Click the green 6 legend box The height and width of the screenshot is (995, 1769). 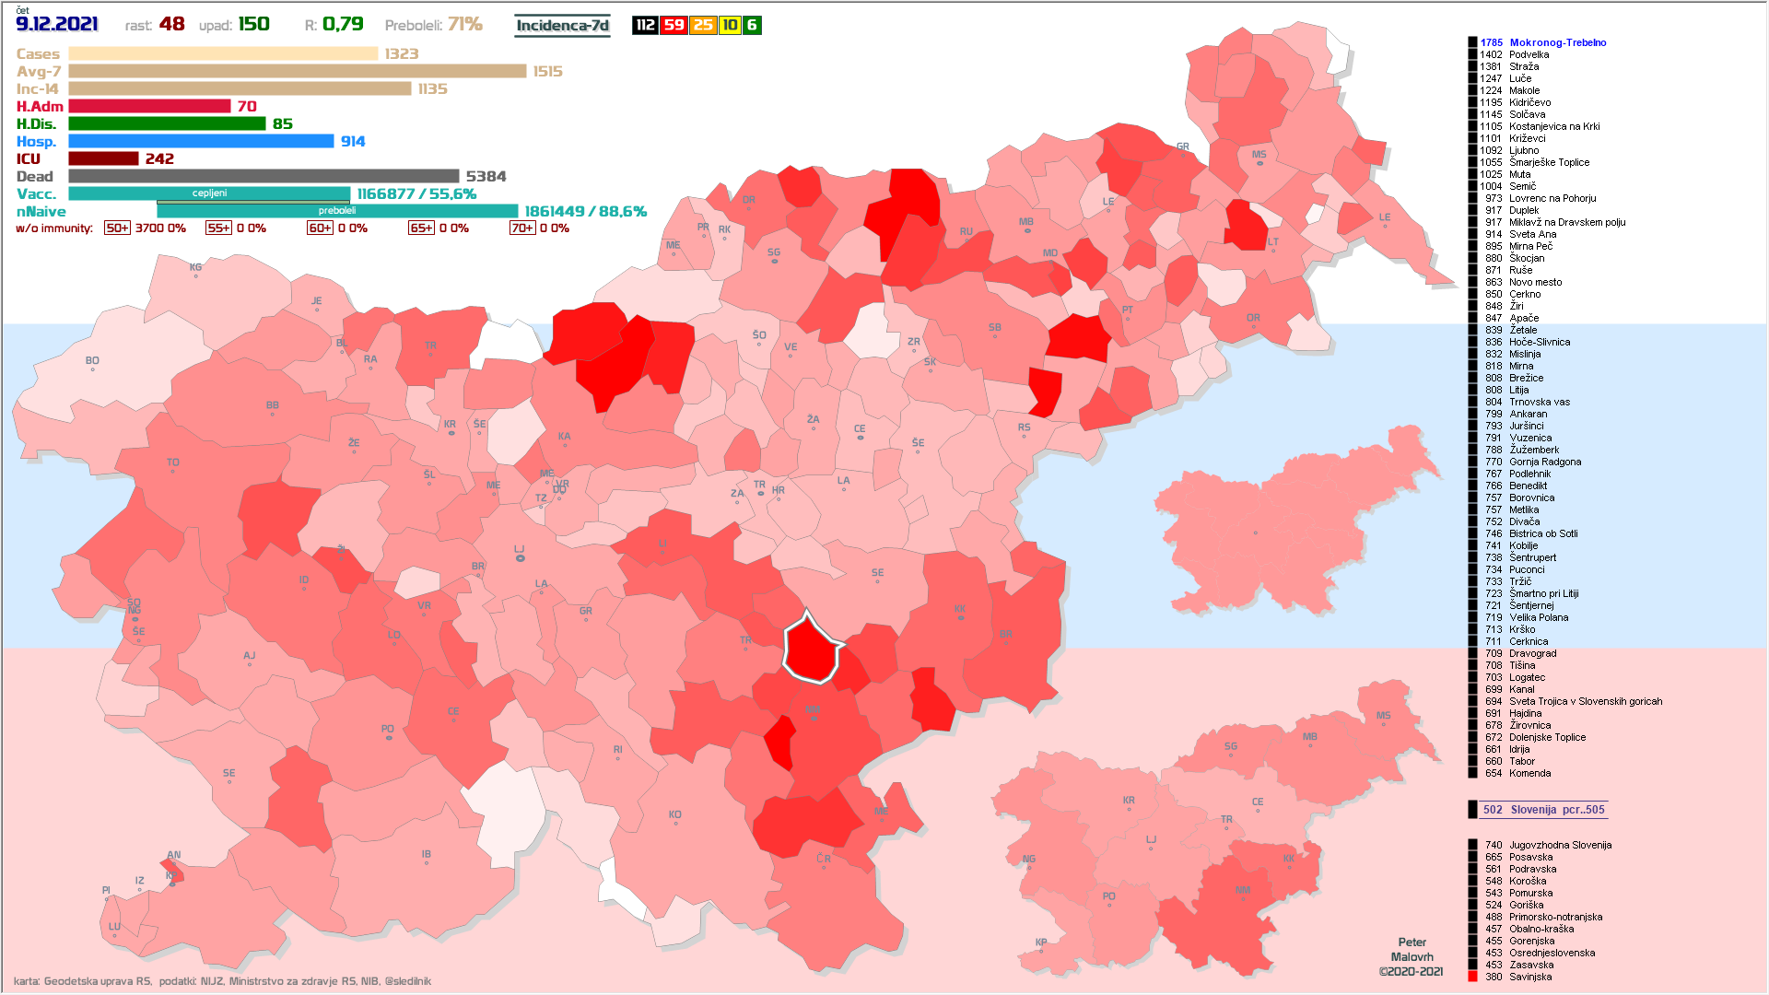point(752,25)
